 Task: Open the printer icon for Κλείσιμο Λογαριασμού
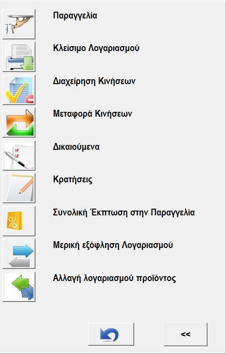tap(19, 57)
